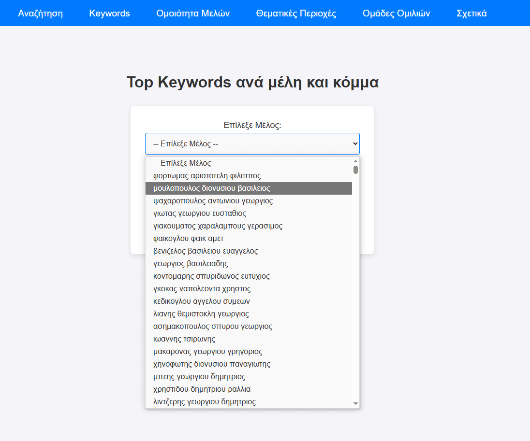Select μπεης γεωργιου δημητριος
Viewport: 530px width, 441px height.
pyautogui.click(x=249, y=376)
